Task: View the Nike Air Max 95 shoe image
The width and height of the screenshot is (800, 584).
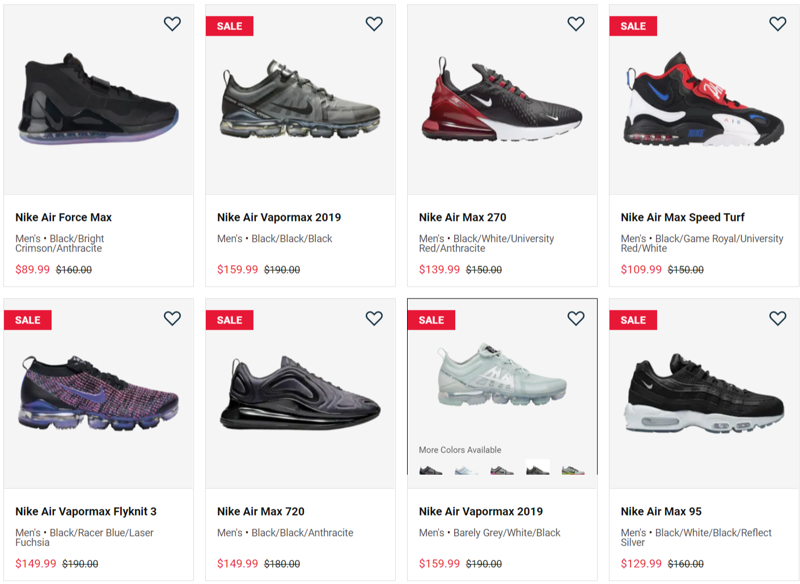Action: 704,394
